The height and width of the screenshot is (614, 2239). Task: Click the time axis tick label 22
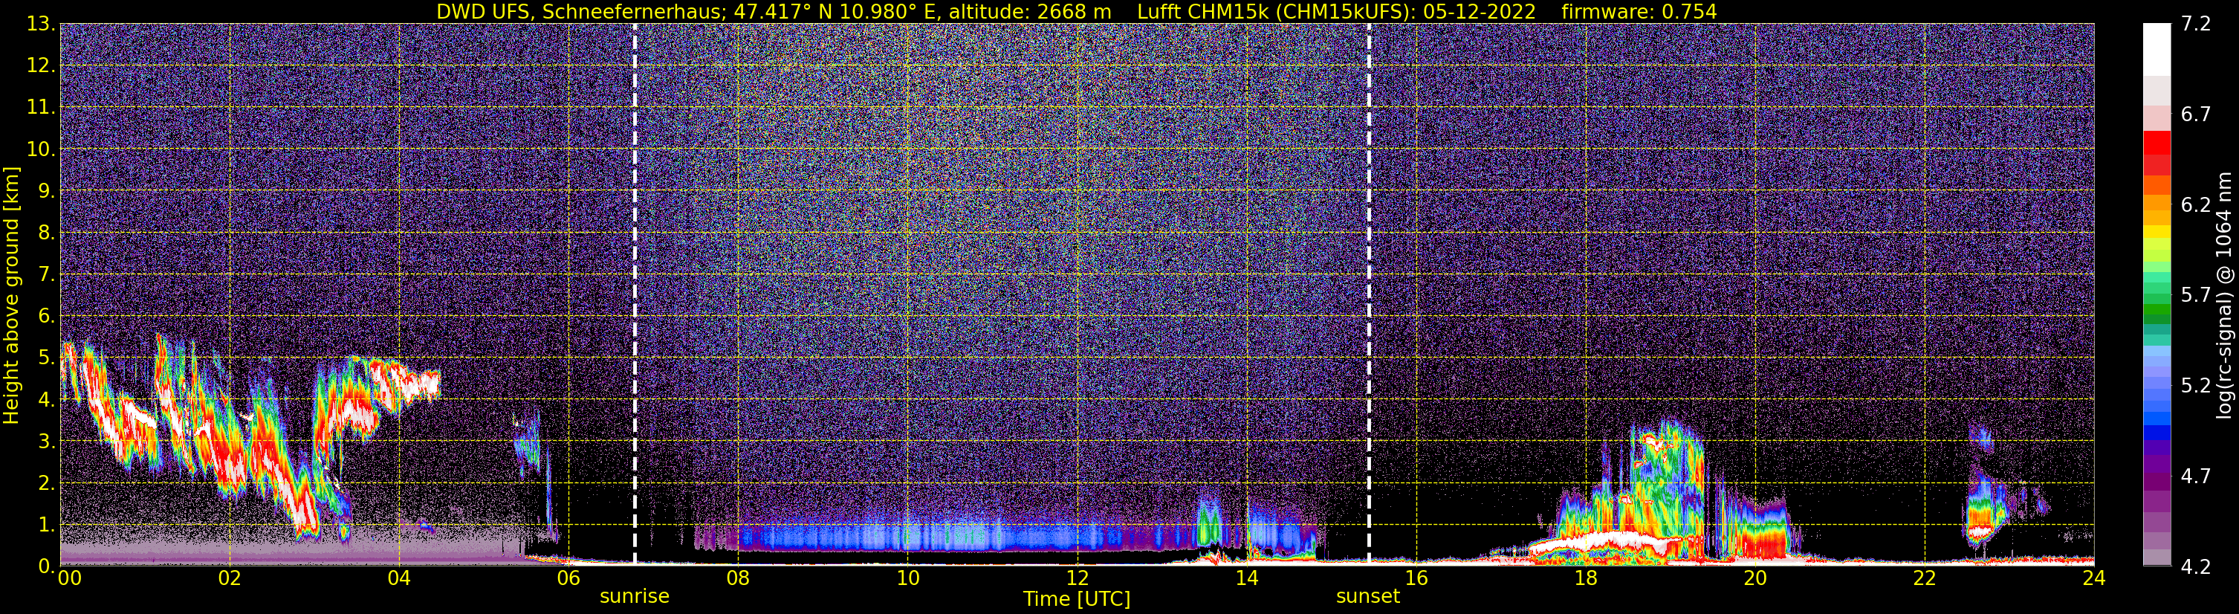[x=1925, y=578]
